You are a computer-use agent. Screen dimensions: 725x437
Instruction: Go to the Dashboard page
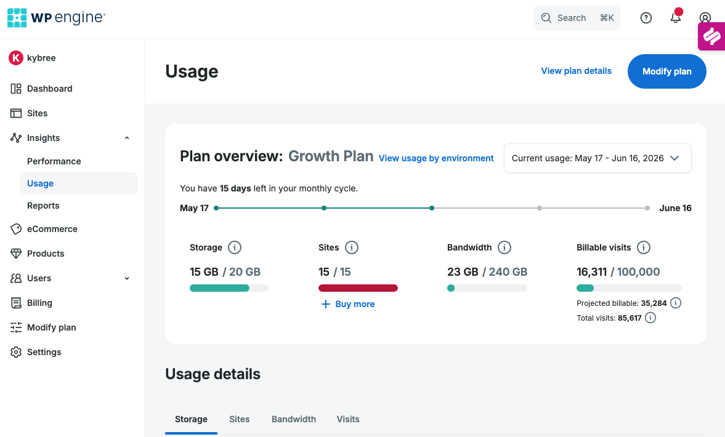point(49,89)
